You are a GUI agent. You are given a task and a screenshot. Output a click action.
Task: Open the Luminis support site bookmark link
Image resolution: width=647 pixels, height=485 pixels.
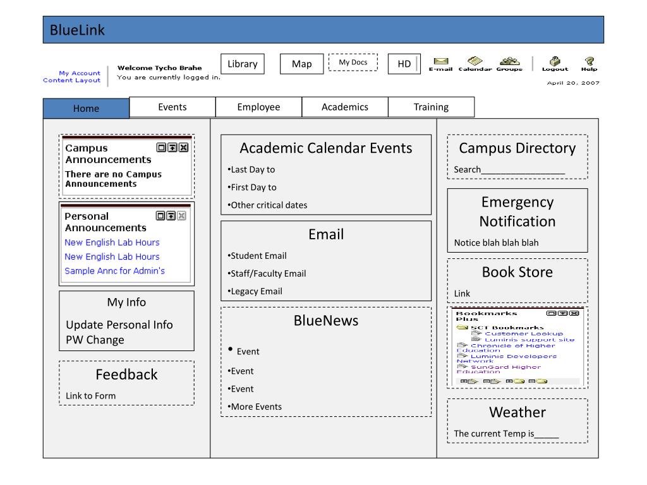pyautogui.click(x=529, y=339)
